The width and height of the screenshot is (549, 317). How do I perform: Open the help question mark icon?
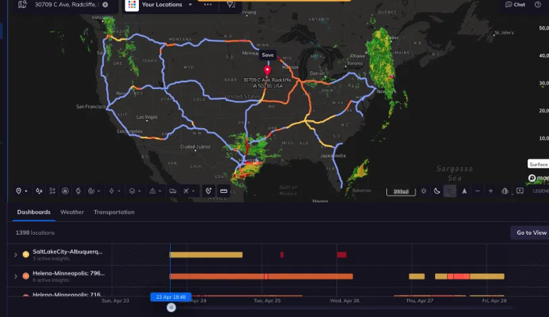pyautogui.click(x=538, y=5)
